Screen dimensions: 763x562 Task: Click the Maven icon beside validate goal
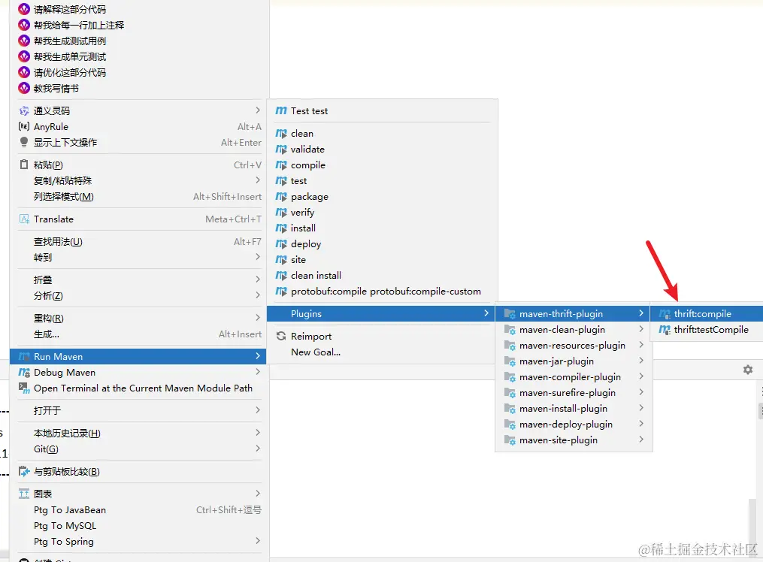281,150
